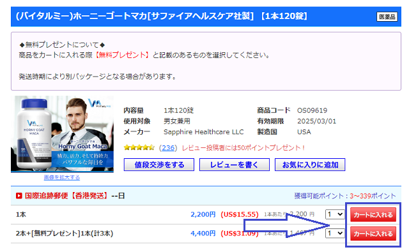Click the 医薬品 badge in header
The height and width of the screenshot is (252, 409).
pyautogui.click(x=387, y=17)
